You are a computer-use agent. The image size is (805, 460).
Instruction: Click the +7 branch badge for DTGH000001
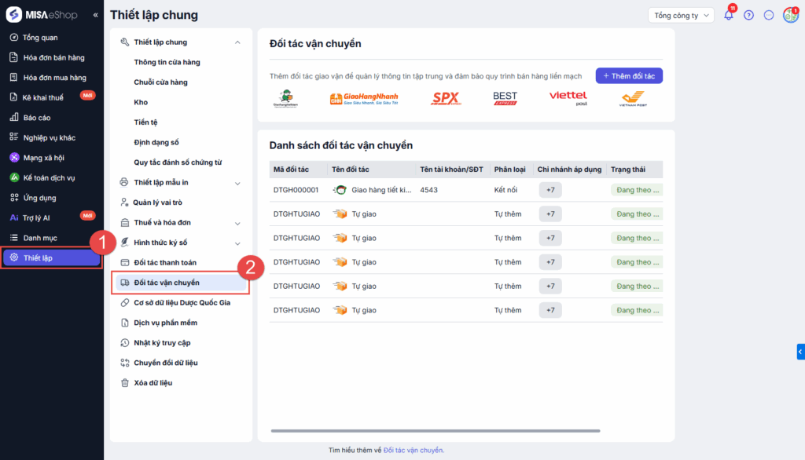[x=550, y=190]
